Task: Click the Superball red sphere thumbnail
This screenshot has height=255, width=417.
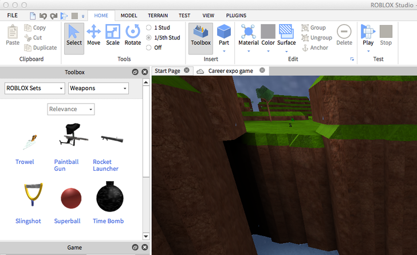Action: [71, 198]
